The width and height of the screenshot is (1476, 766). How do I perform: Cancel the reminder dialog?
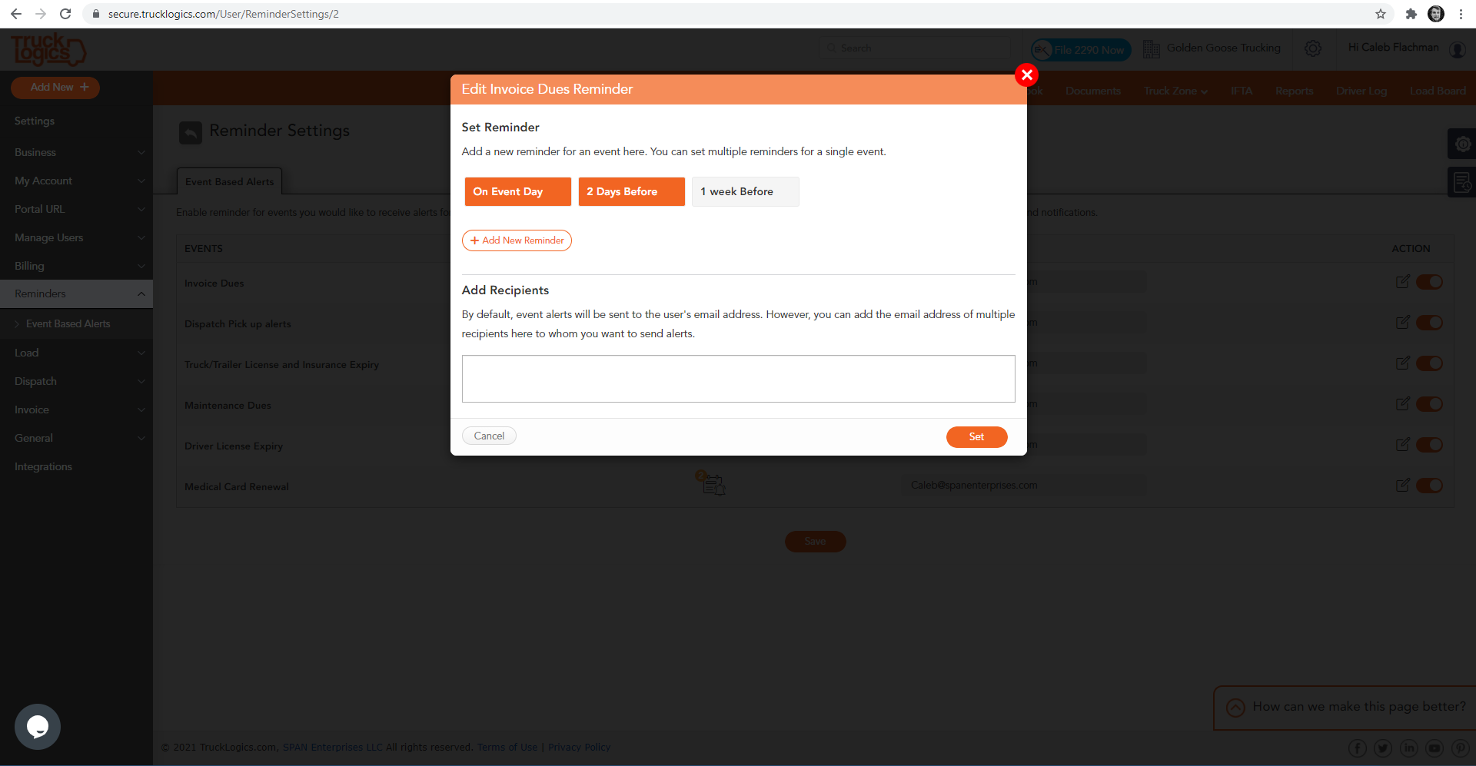pyautogui.click(x=489, y=436)
